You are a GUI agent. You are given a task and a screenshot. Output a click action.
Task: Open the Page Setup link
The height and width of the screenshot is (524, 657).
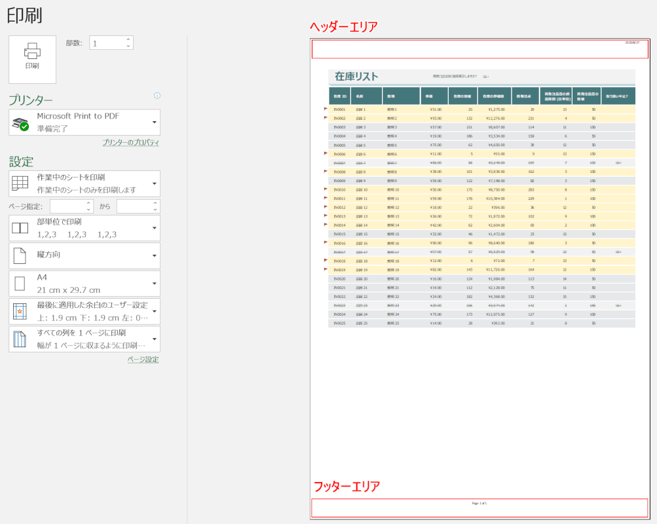tap(143, 360)
